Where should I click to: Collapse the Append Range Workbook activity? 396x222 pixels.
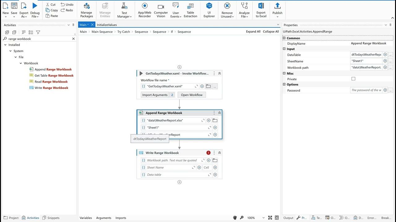tap(219, 113)
